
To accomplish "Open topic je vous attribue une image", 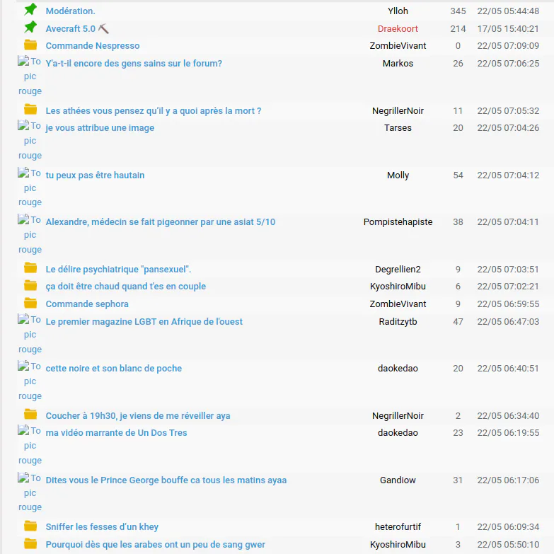I will pyautogui.click(x=100, y=127).
